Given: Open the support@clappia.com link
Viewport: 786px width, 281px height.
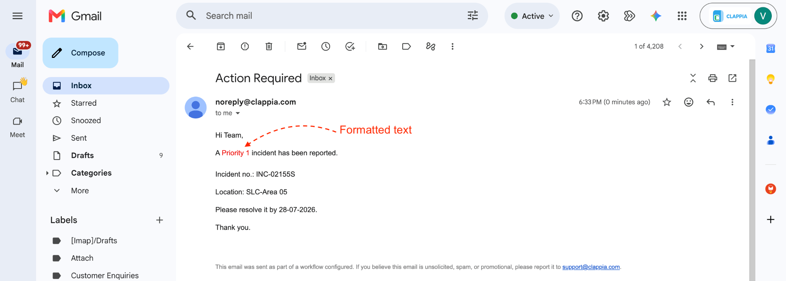Looking at the screenshot, I should click(591, 267).
